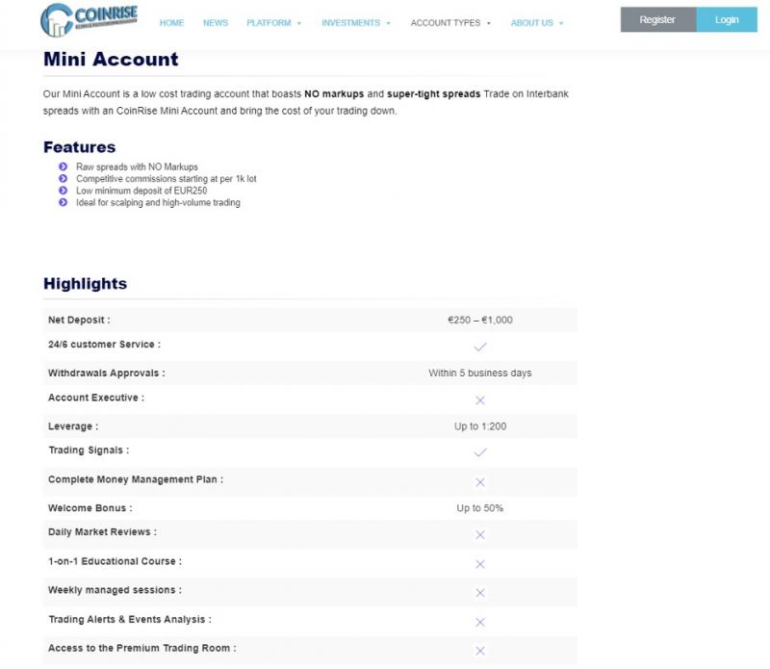Click the checkmark for 24/6 customer Service
This screenshot has width=770, height=669.
(x=479, y=347)
